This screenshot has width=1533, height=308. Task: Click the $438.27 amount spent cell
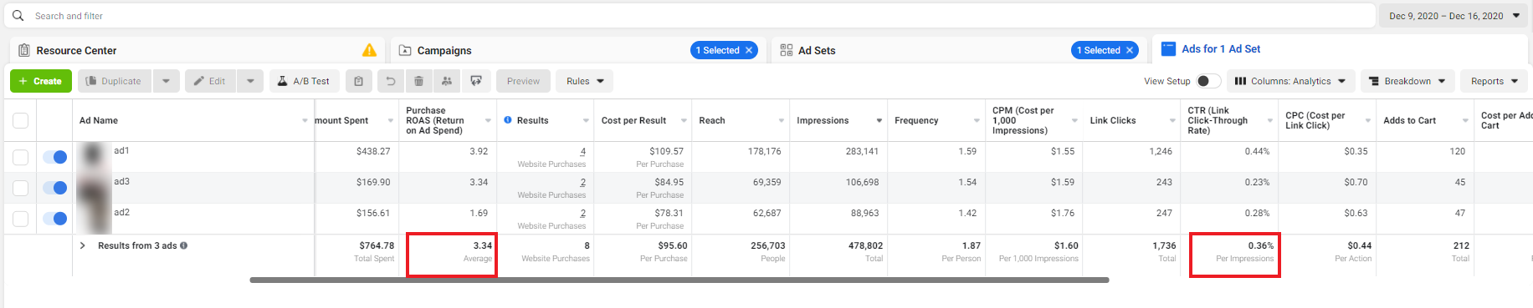click(x=373, y=151)
